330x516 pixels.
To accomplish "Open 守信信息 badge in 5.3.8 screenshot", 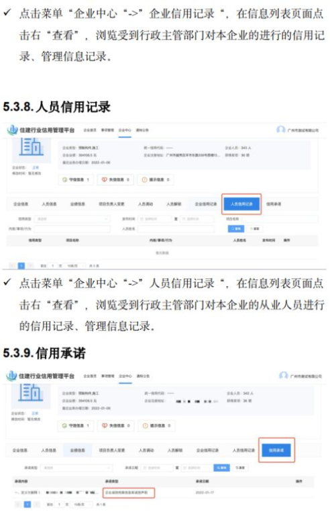I will click(76, 179).
